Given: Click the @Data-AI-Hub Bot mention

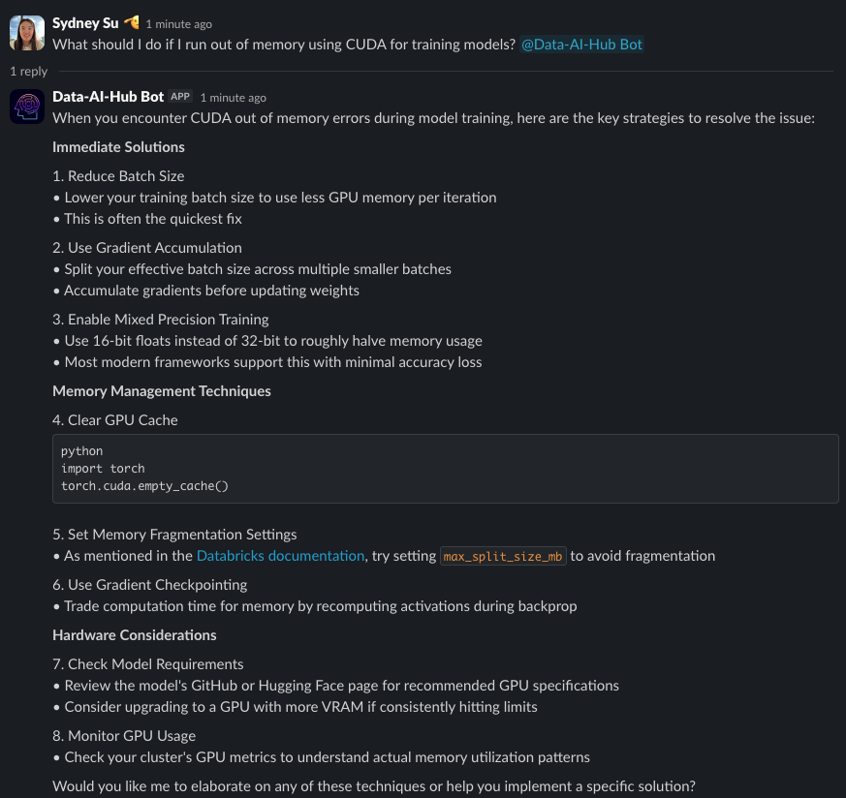Looking at the screenshot, I should pos(581,45).
